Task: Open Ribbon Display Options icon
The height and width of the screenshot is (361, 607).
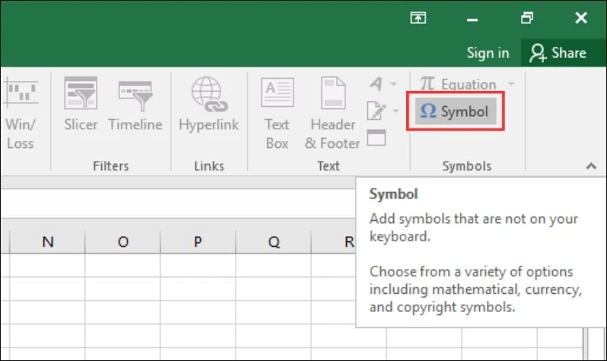Action: (418, 18)
